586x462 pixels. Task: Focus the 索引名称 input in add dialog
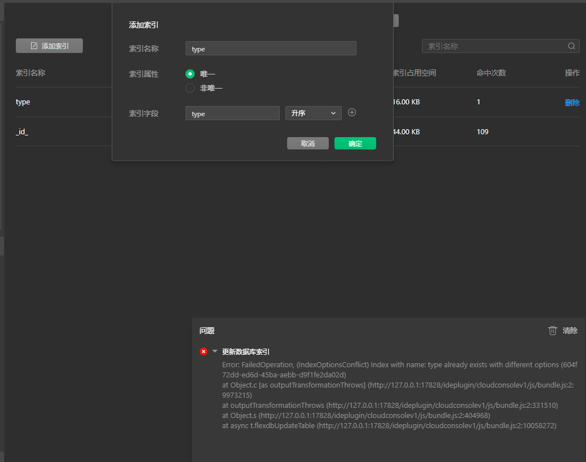point(271,49)
